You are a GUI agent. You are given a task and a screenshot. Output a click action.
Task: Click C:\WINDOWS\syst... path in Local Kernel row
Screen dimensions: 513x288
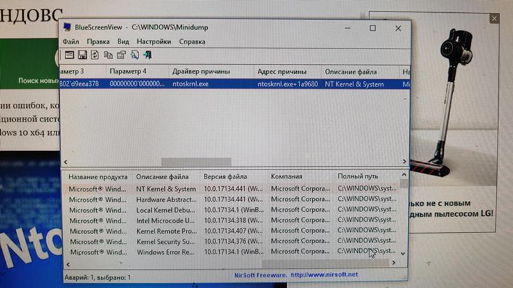click(x=367, y=209)
